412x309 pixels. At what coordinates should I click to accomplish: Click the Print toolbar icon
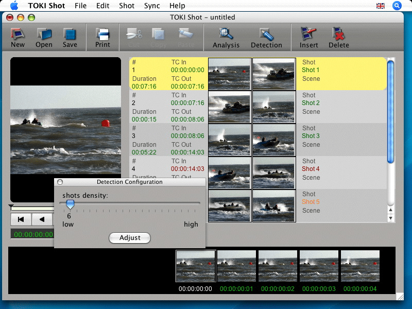(102, 35)
